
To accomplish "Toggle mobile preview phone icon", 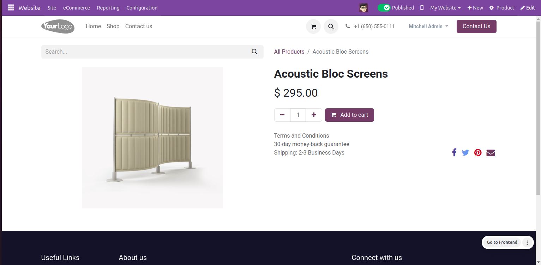I will [x=422, y=8].
